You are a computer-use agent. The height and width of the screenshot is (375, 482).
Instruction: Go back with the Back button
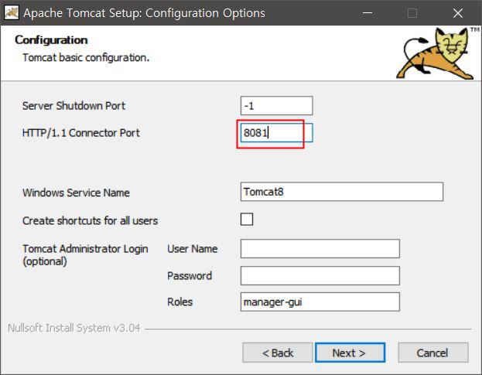278,353
